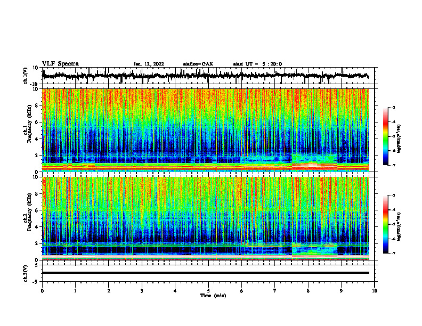Click time axis tick label "2"
The image size is (422, 326).
(109, 291)
